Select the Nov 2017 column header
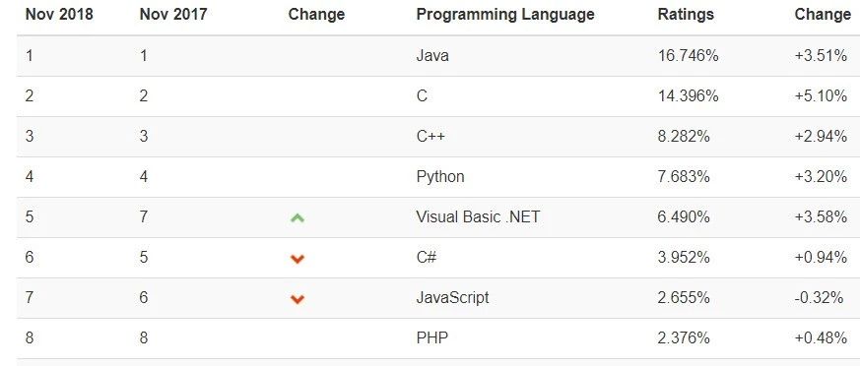The image size is (860, 366). tap(173, 14)
